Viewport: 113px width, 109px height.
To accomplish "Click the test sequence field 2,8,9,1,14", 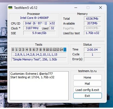I will pyautogui.click(x=39, y=54).
